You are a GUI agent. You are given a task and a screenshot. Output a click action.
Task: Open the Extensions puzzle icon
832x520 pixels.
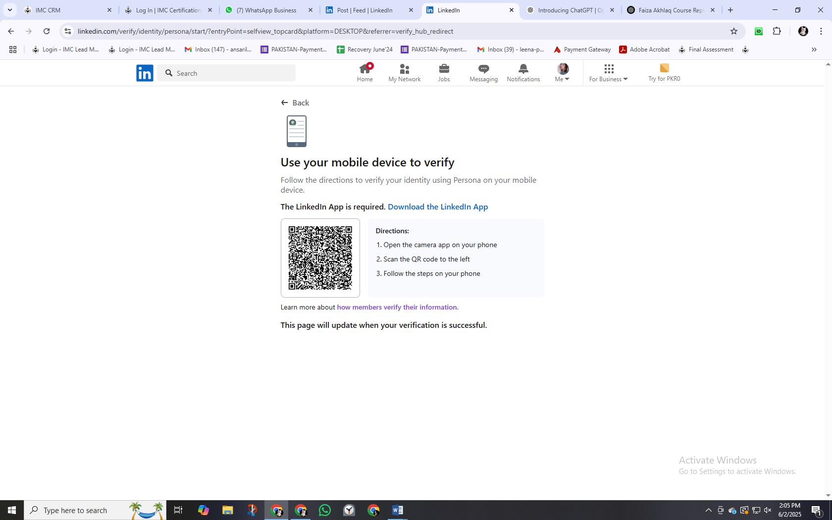[x=777, y=31]
